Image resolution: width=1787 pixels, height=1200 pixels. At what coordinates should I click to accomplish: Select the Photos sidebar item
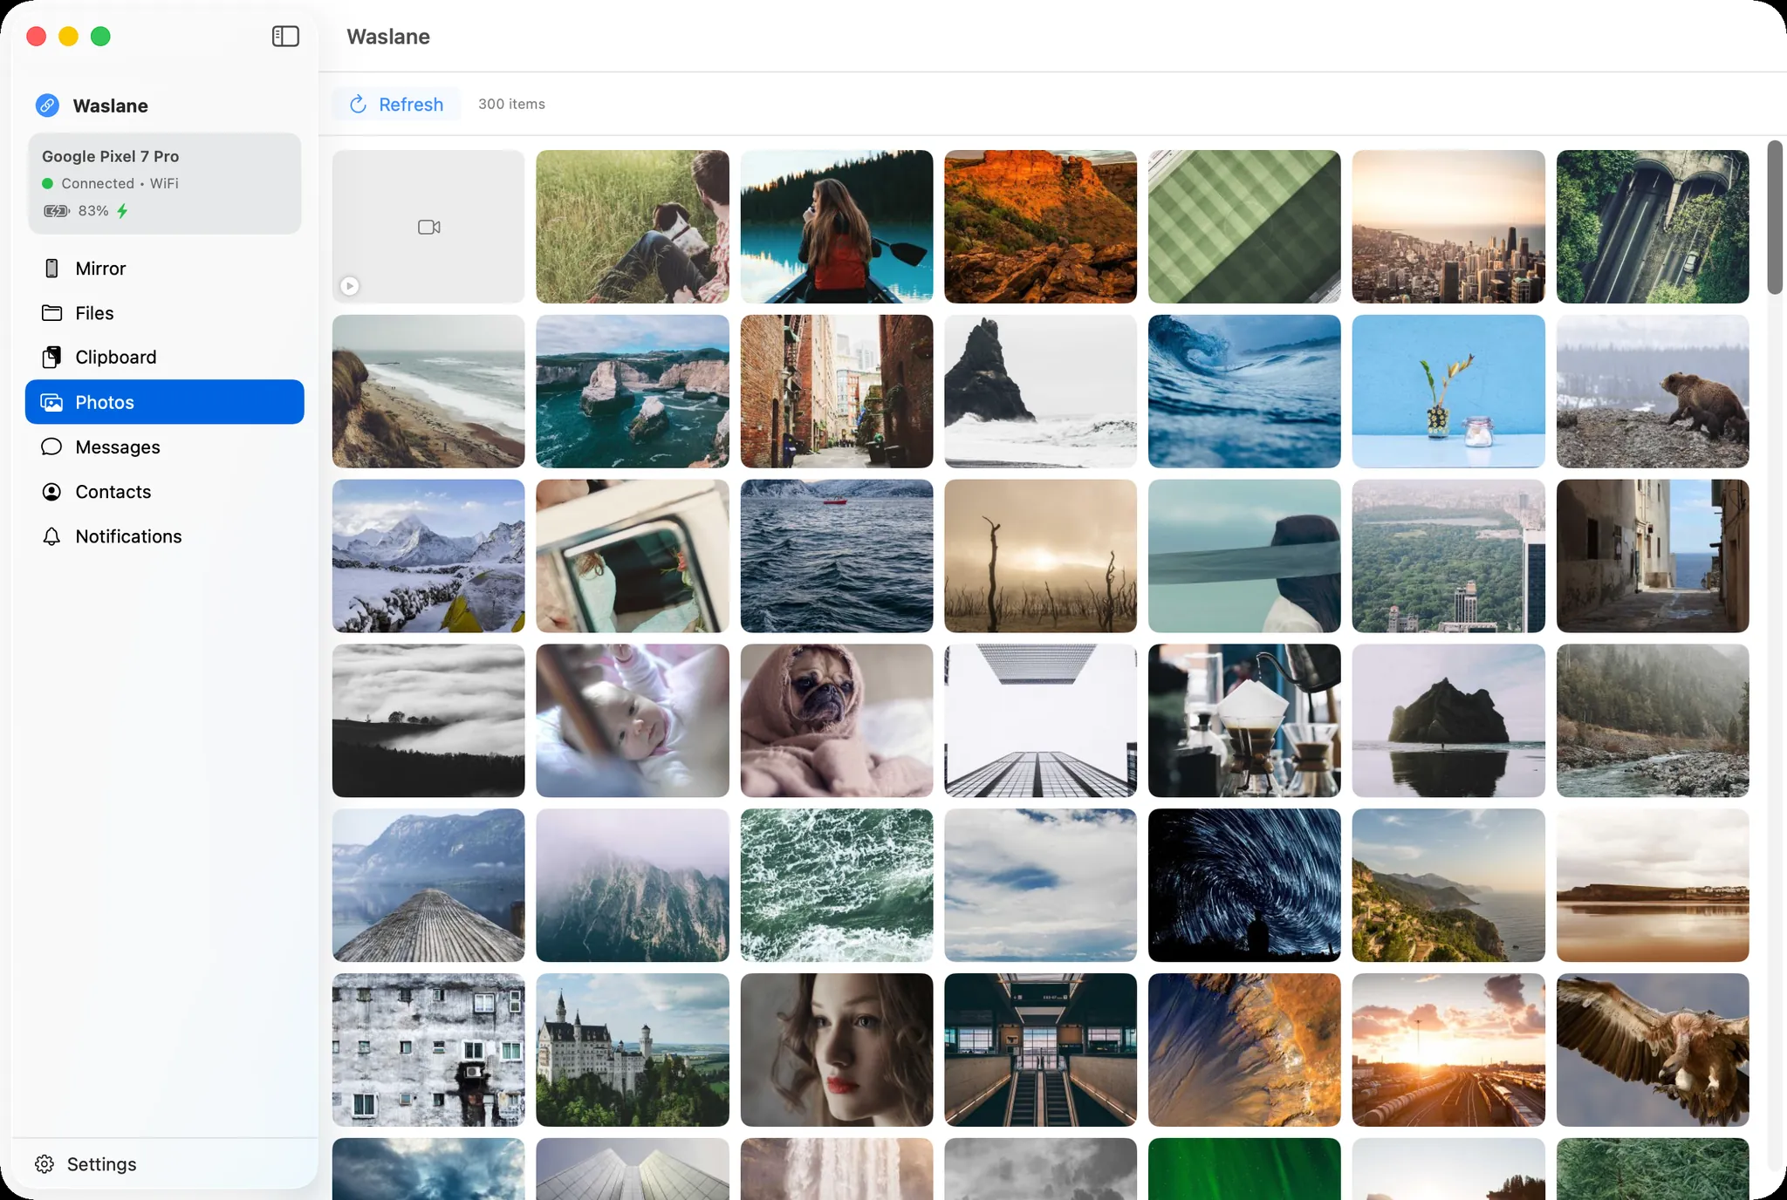(x=165, y=402)
